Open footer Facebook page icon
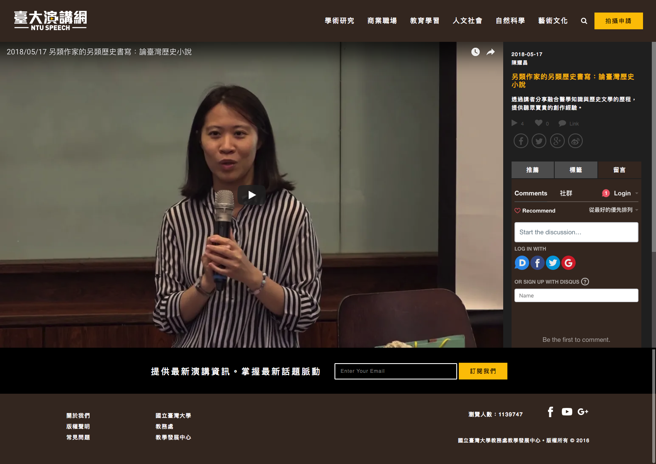The width and height of the screenshot is (656, 464). pyautogui.click(x=551, y=412)
